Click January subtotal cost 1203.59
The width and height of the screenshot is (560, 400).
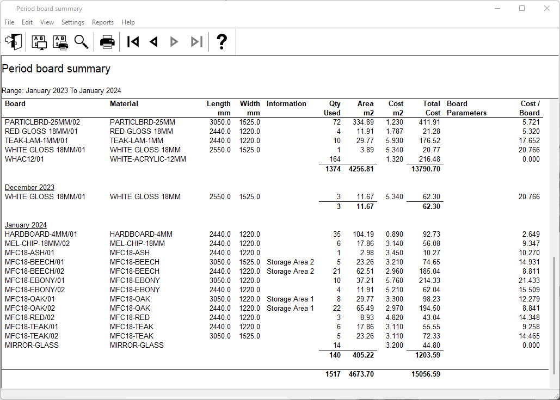pyautogui.click(x=428, y=355)
